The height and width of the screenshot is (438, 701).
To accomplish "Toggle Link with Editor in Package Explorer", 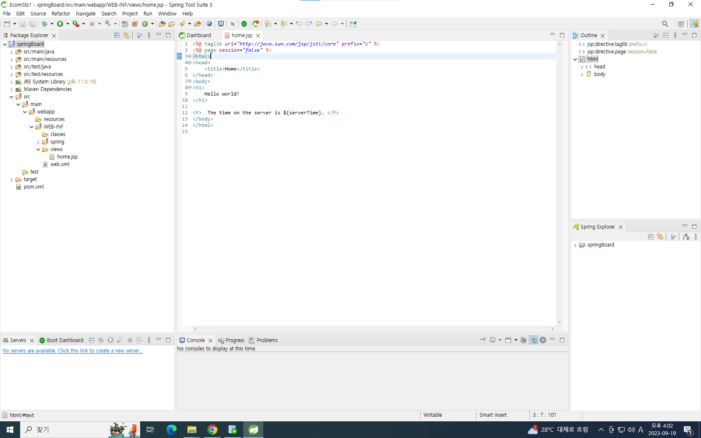I will pyautogui.click(x=126, y=35).
